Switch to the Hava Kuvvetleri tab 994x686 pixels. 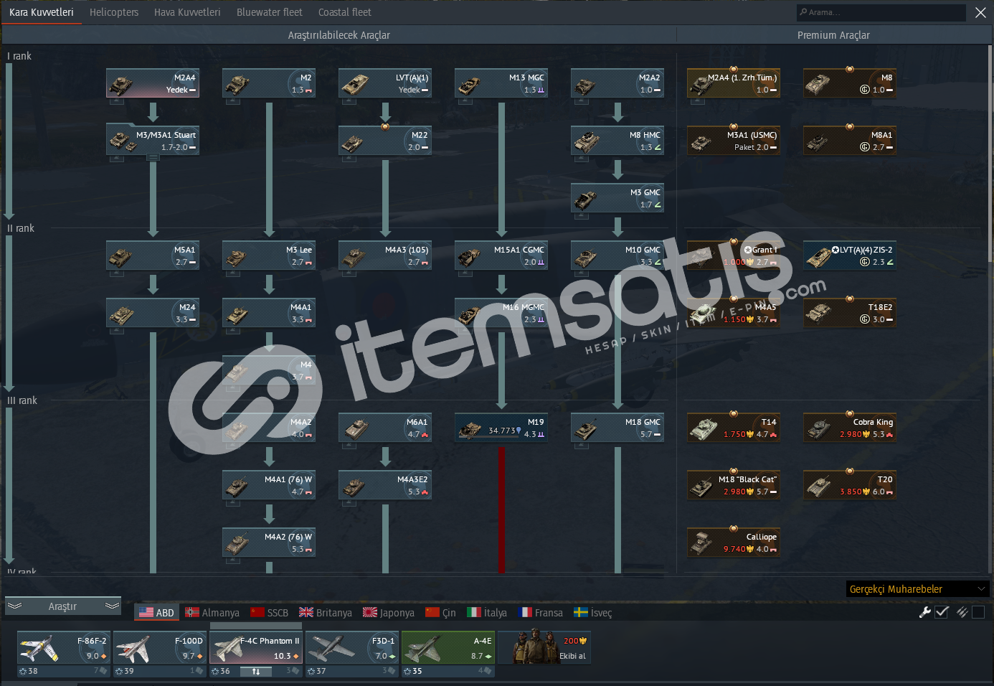tap(187, 12)
